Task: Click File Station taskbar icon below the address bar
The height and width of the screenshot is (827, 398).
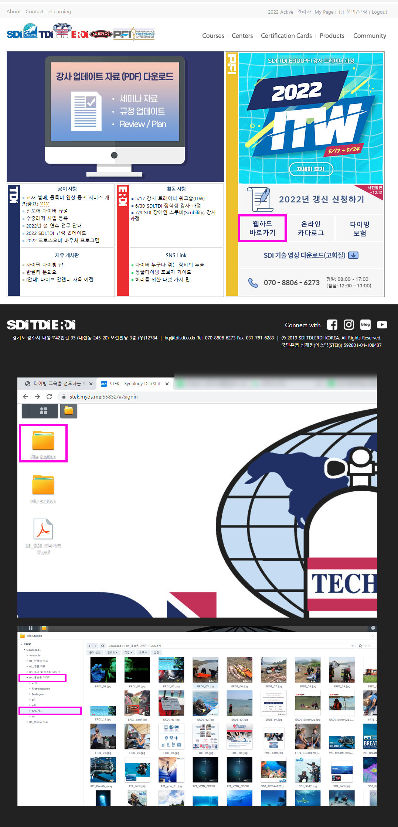Action: pos(69,411)
